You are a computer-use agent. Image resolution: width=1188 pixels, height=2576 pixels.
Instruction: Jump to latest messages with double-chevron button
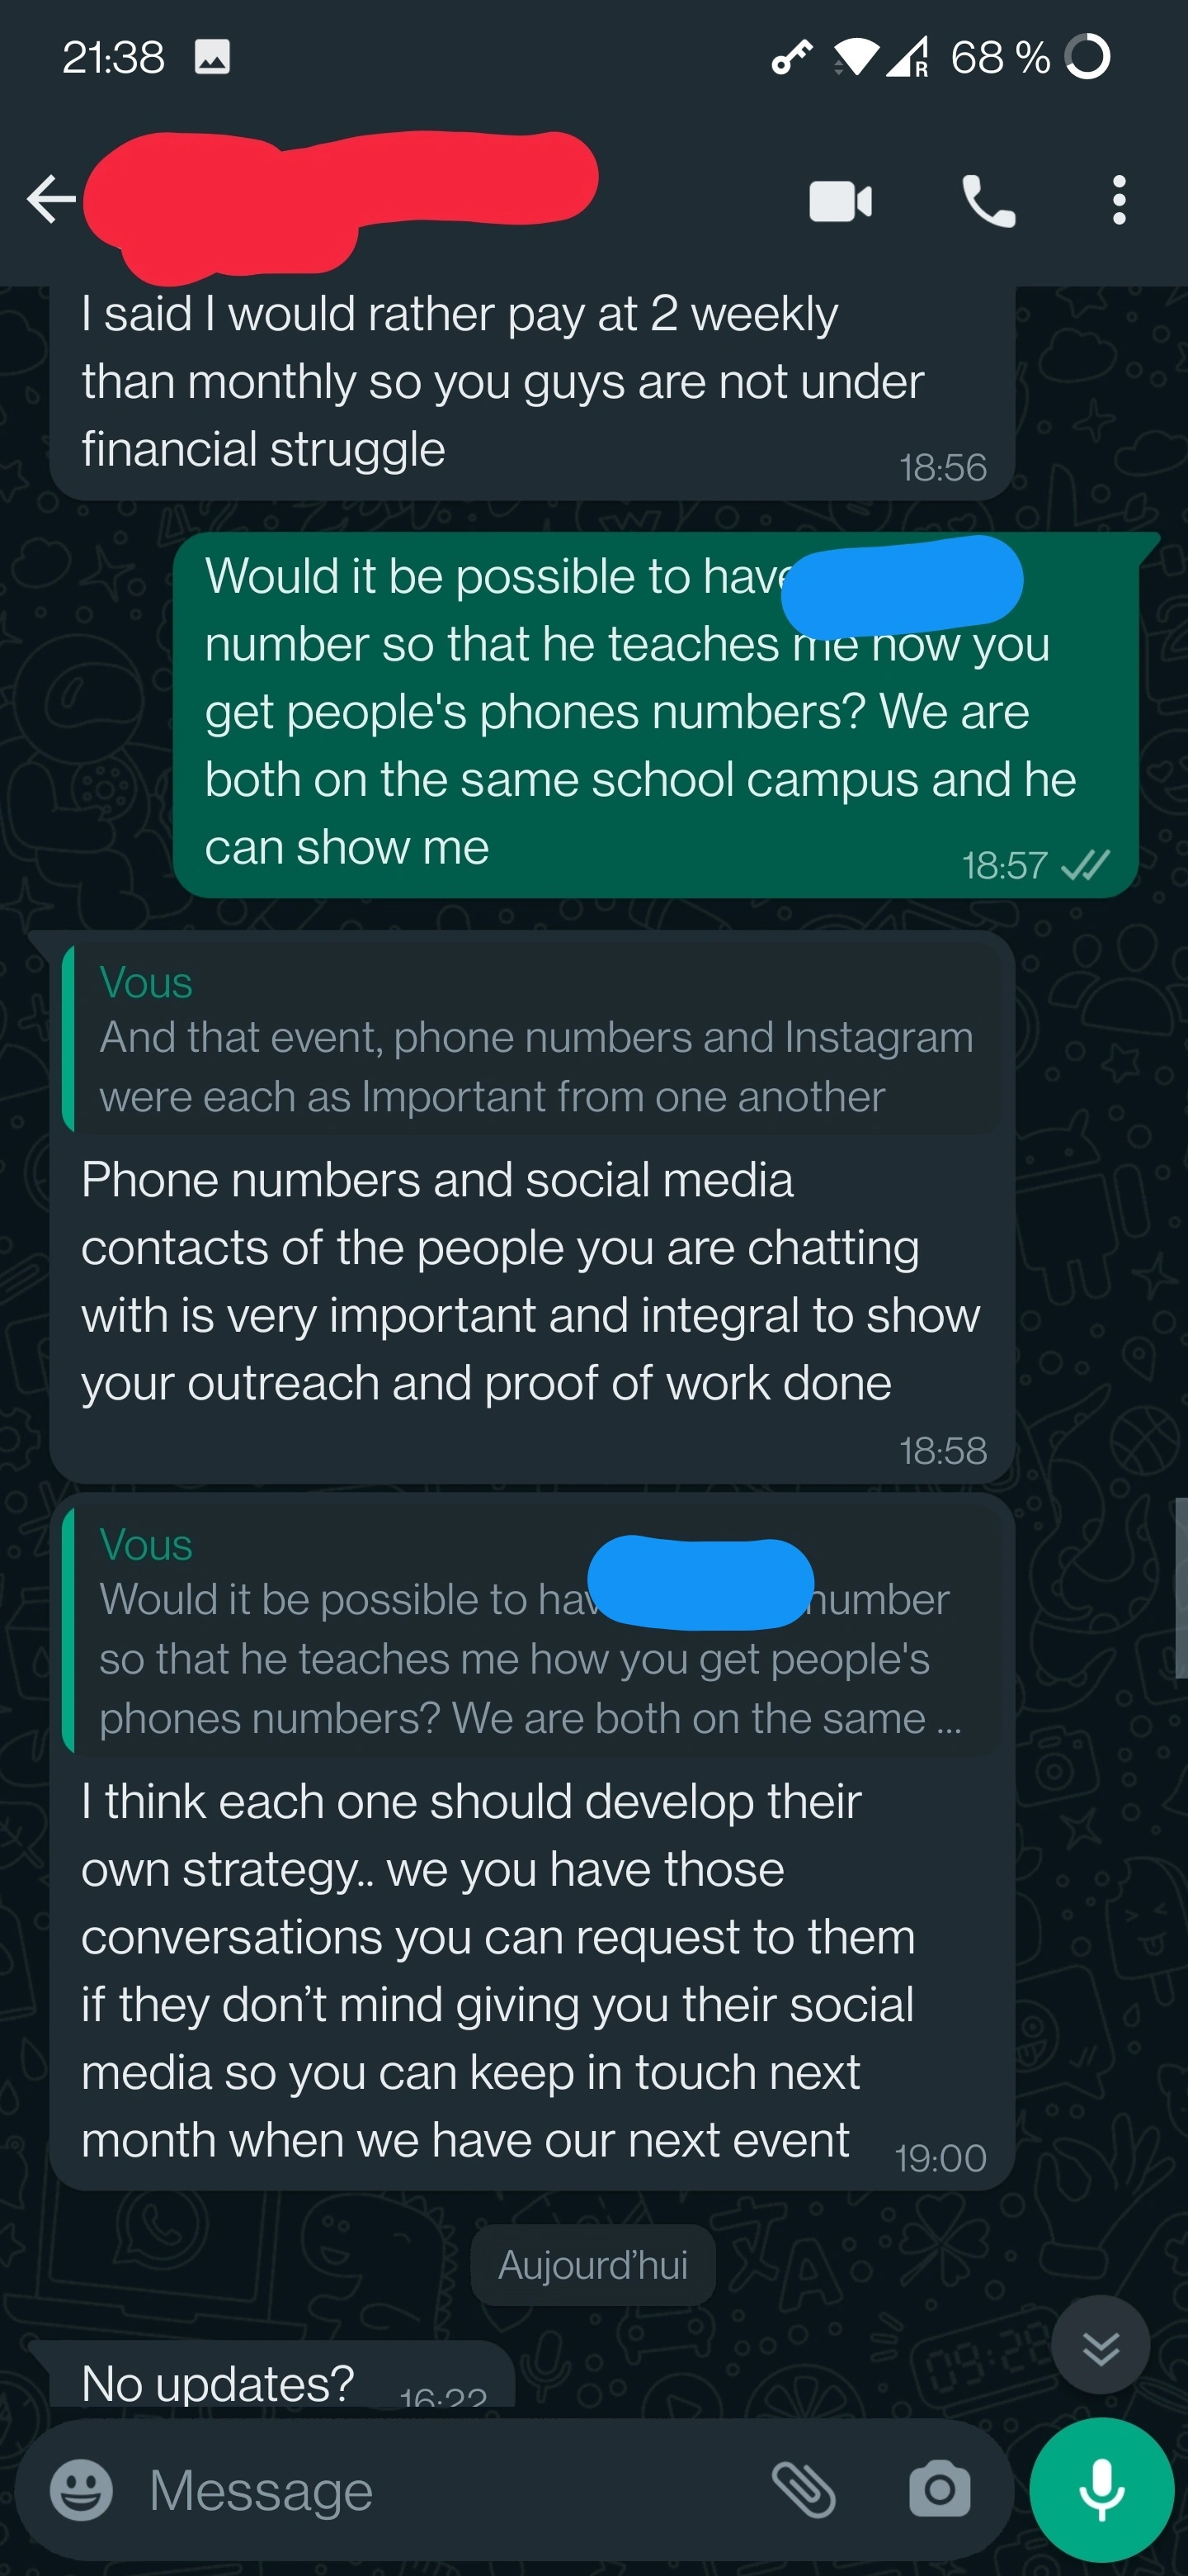tap(1100, 2346)
